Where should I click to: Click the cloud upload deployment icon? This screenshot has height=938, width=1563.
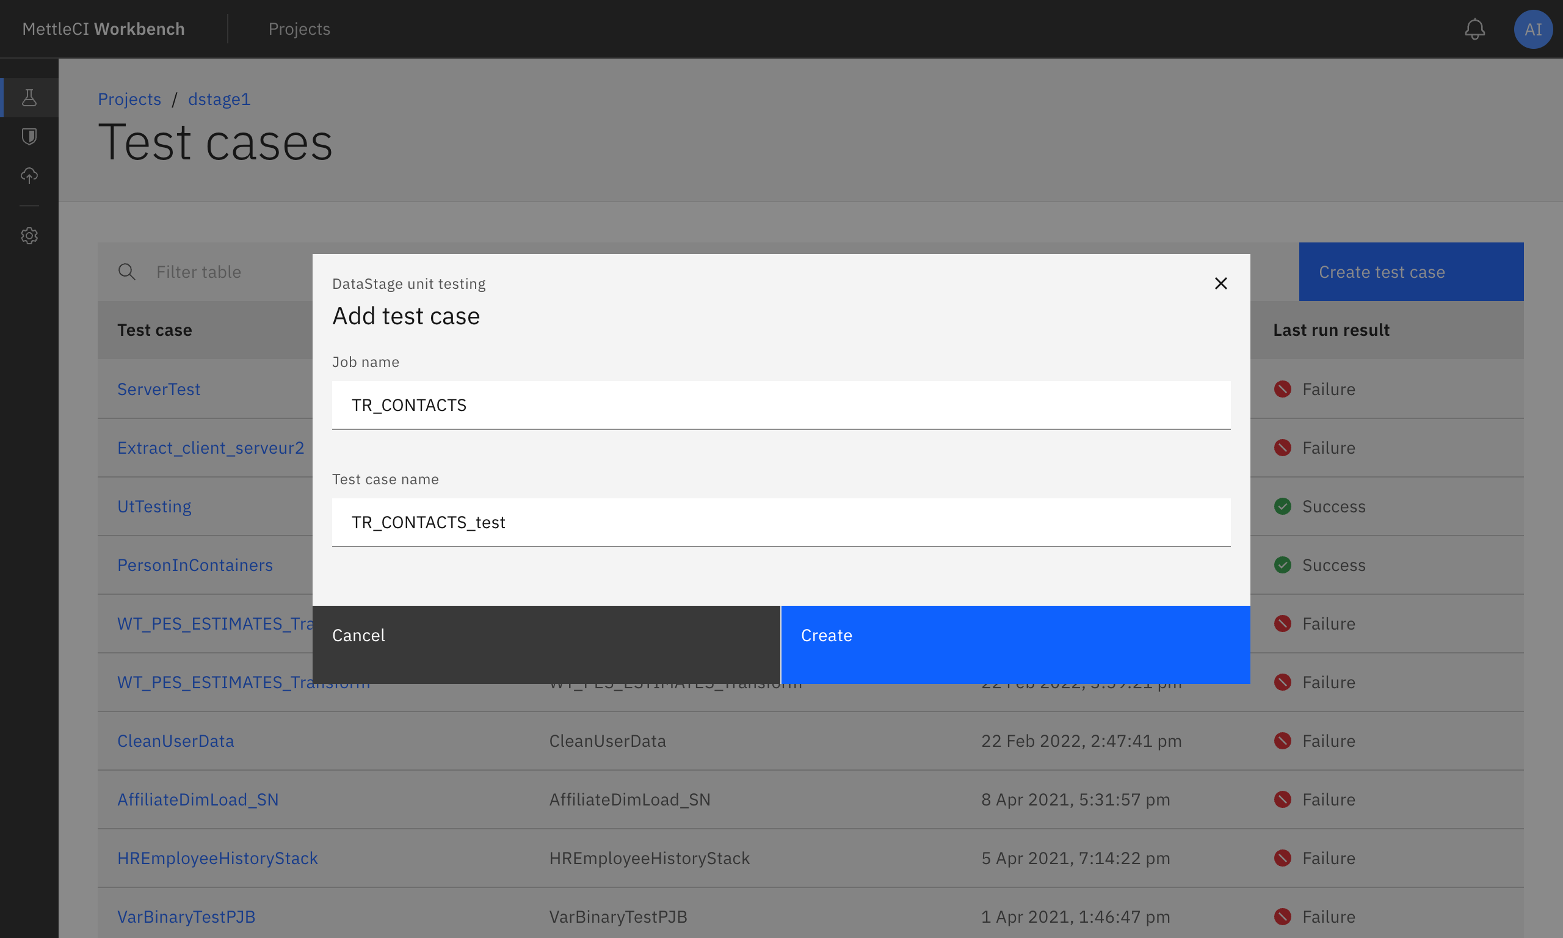tap(29, 176)
